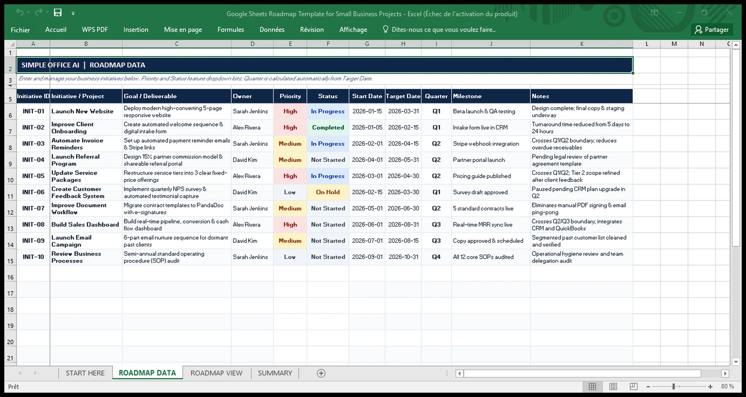Click the horizontal scrollbar left arrow

(460, 374)
